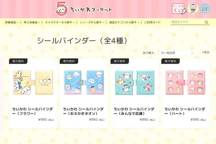Open the ご利用ガイド link

click(x=152, y=22)
